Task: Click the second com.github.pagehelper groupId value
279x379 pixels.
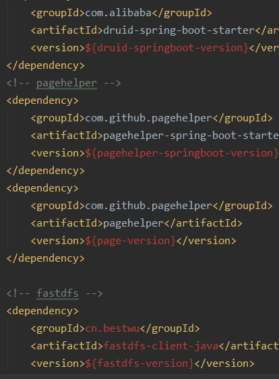Action: 148,206
